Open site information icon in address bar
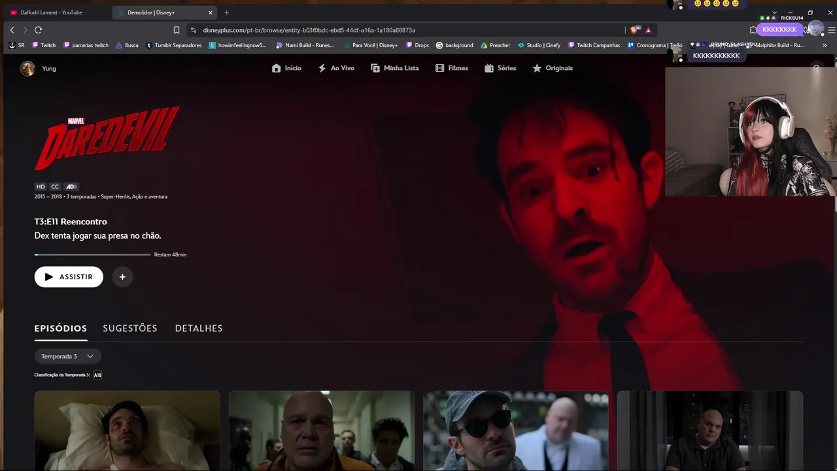 (x=193, y=30)
